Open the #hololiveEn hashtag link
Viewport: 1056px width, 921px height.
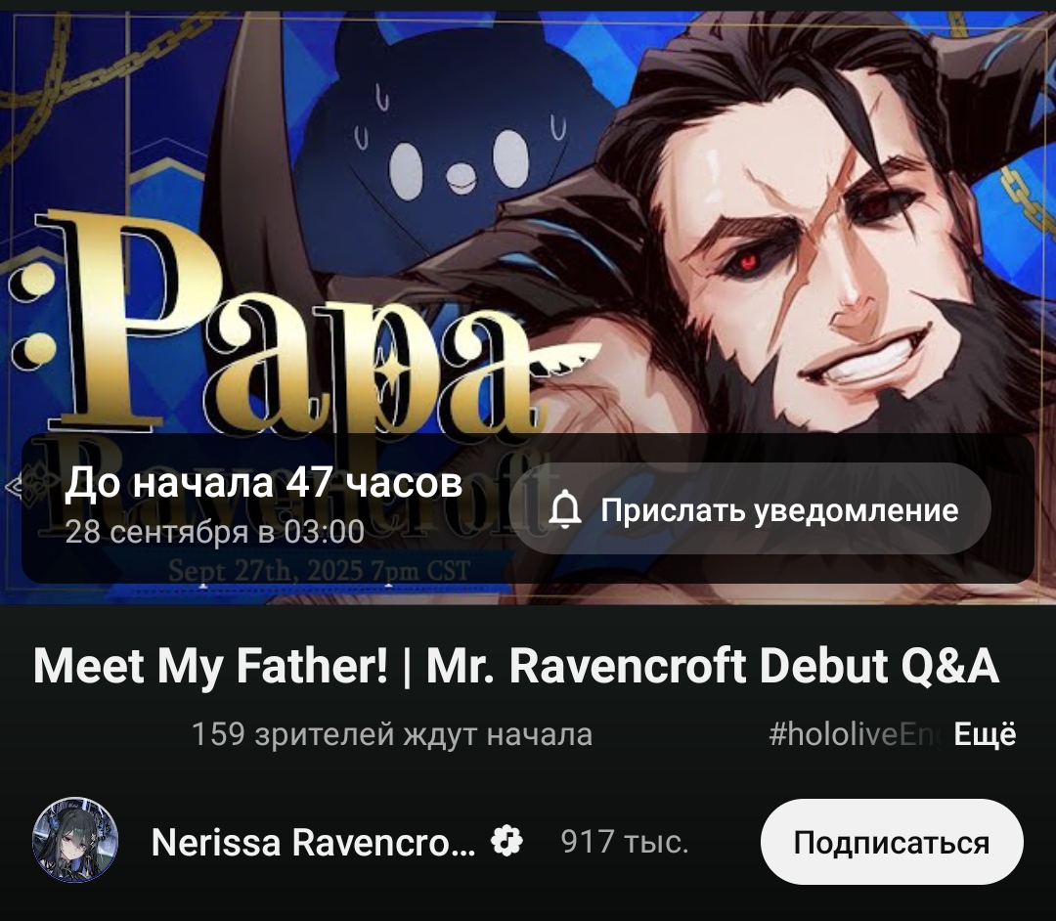click(x=858, y=734)
